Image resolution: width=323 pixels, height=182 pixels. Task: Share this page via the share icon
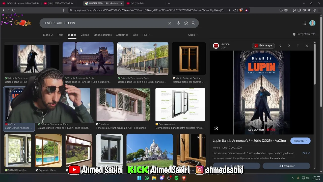(235, 10)
